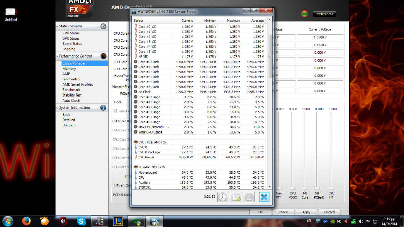Open the system Diagram view

pyautogui.click(x=69, y=125)
